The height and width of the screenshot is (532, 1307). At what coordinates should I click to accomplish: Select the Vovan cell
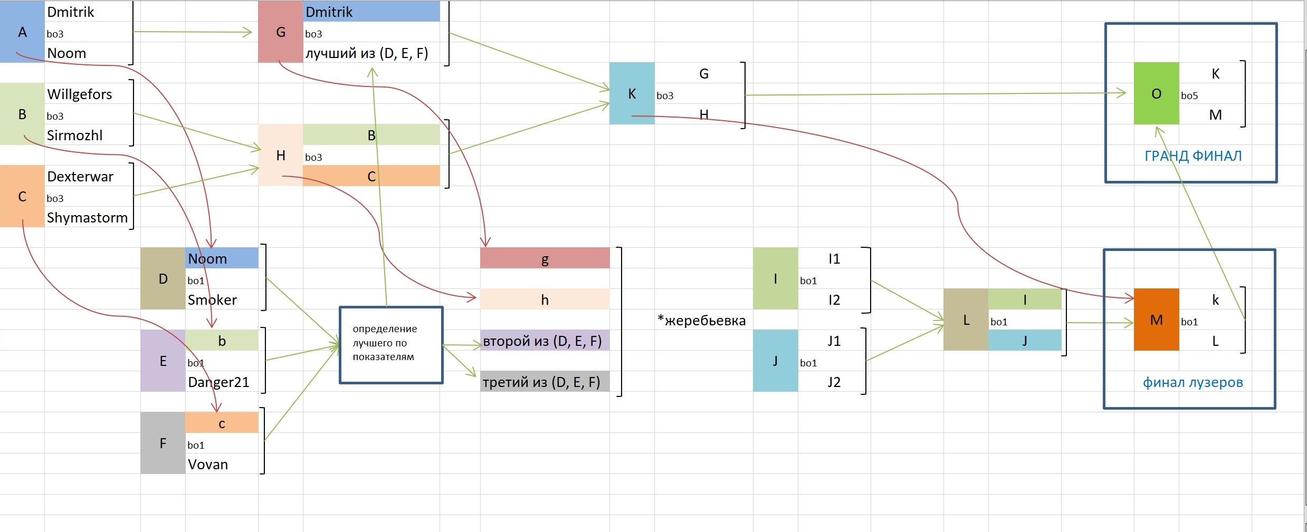pyautogui.click(x=222, y=464)
